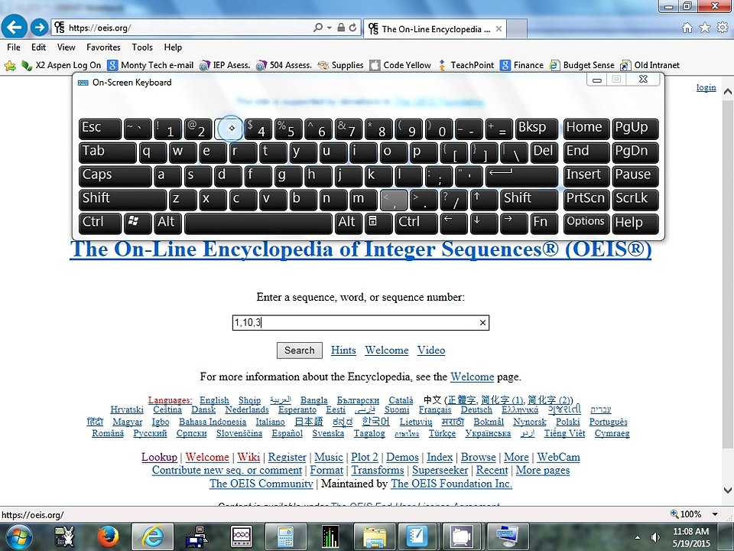Click the search magnifier in the address bar

(318, 28)
